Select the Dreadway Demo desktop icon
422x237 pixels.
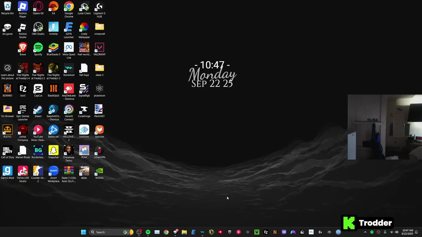pos(69,154)
